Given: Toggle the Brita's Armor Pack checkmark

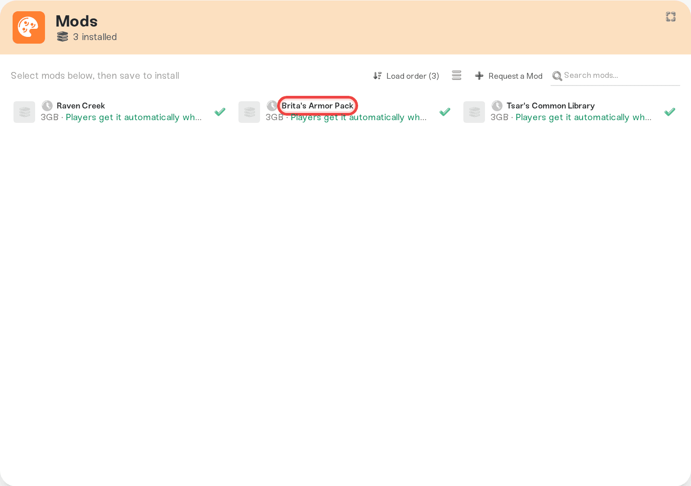Looking at the screenshot, I should 445,112.
